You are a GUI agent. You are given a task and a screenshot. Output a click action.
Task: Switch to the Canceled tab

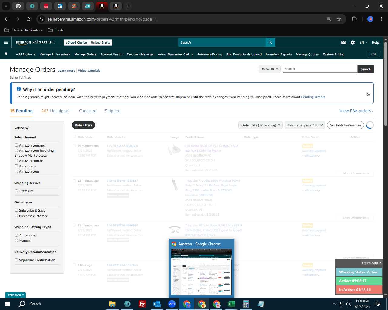pos(88,111)
